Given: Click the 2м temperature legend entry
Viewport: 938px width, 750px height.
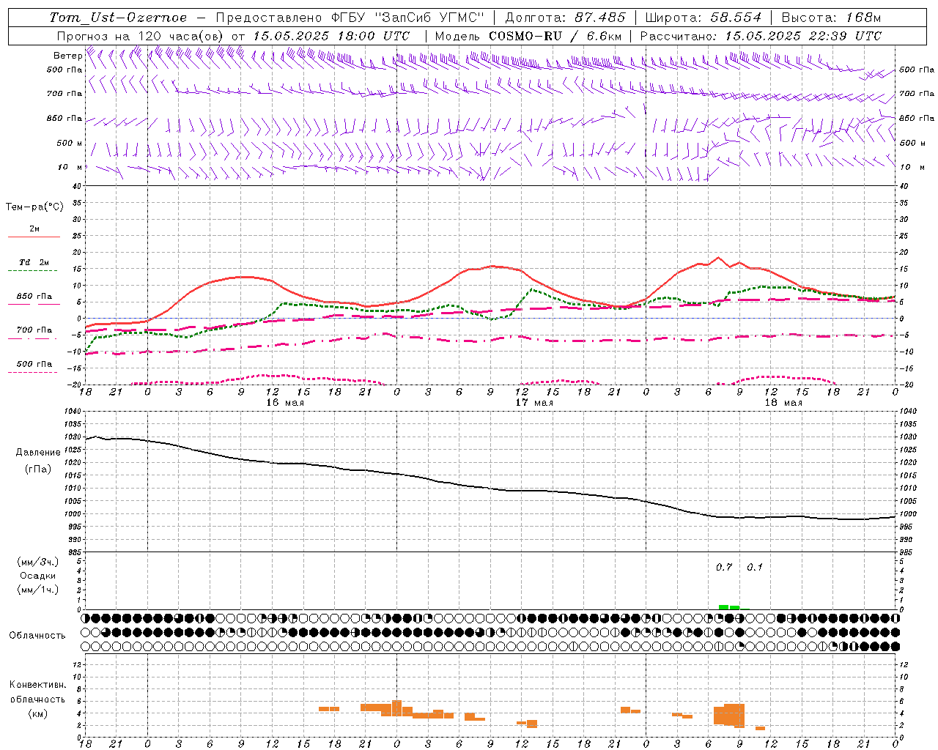Looking at the screenshot, I should click(x=34, y=229).
